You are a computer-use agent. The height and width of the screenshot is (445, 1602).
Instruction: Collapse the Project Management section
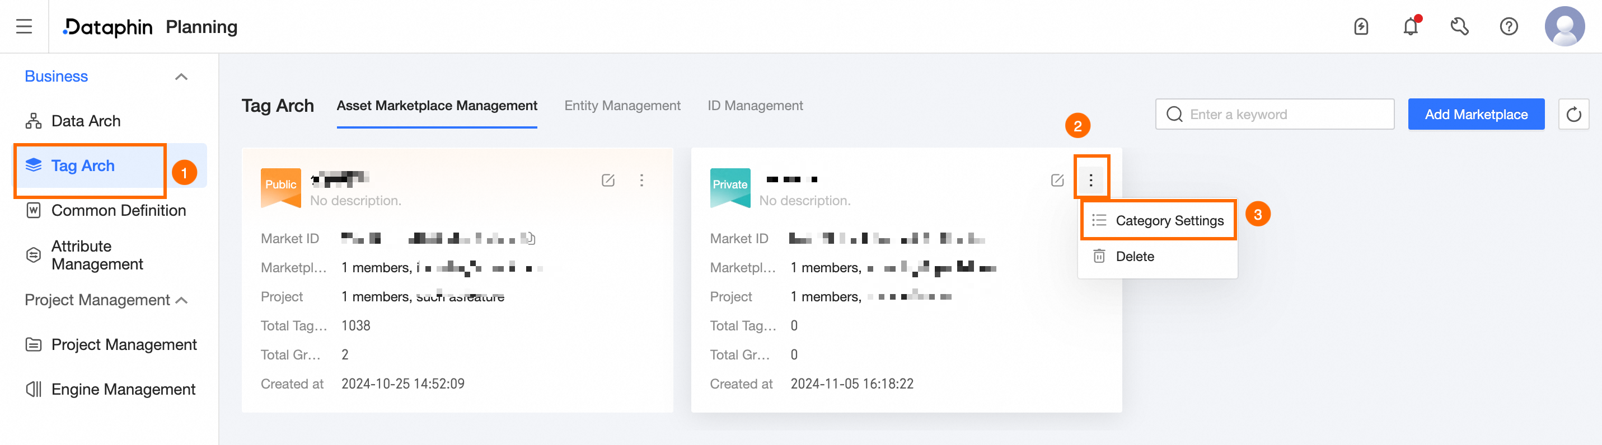[x=181, y=300]
